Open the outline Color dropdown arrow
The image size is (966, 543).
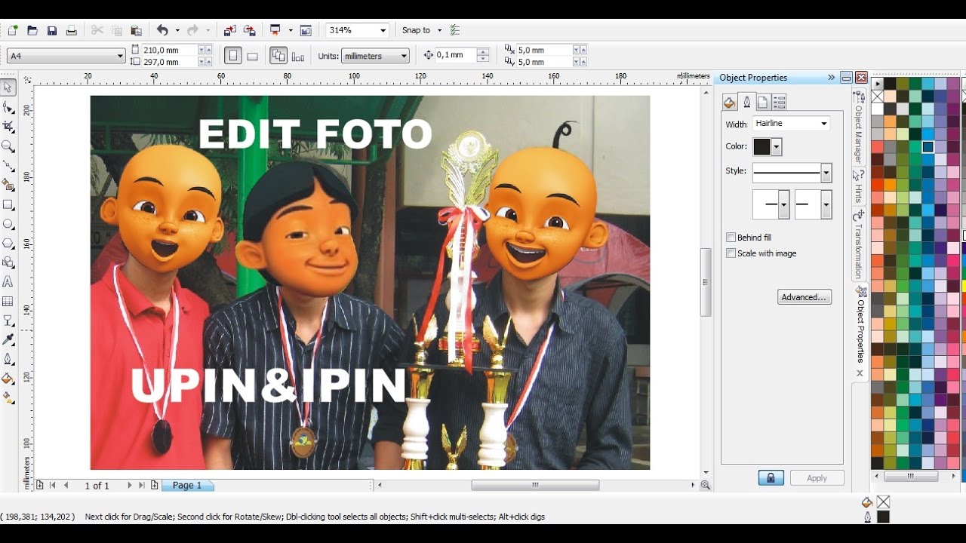coord(777,146)
